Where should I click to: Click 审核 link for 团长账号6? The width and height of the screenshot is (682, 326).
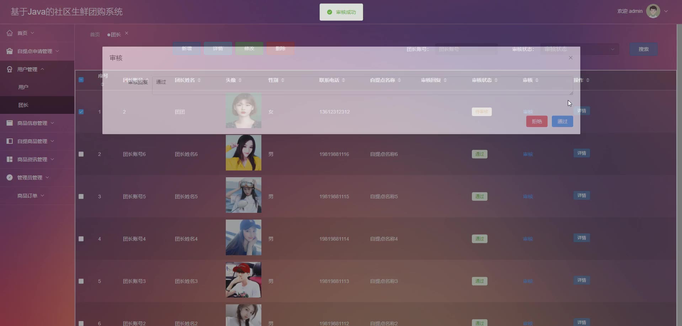coord(528,154)
